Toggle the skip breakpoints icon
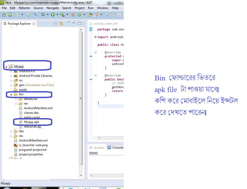Viewport: 247px width, 189px height. click(x=36, y=15)
